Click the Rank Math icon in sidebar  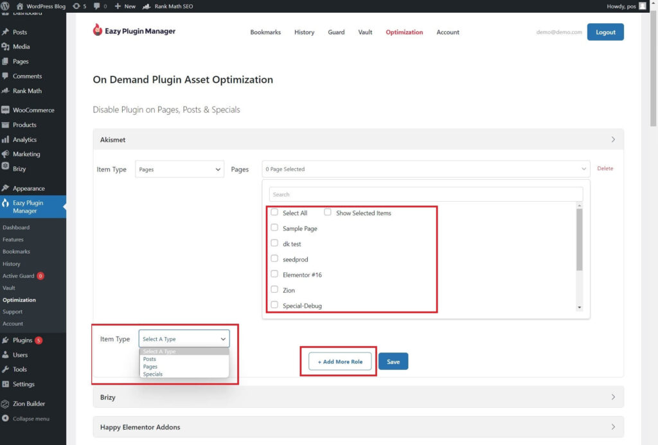[5, 91]
